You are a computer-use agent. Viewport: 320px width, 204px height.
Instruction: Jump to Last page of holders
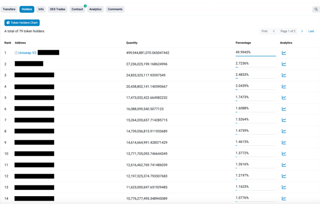(311, 31)
